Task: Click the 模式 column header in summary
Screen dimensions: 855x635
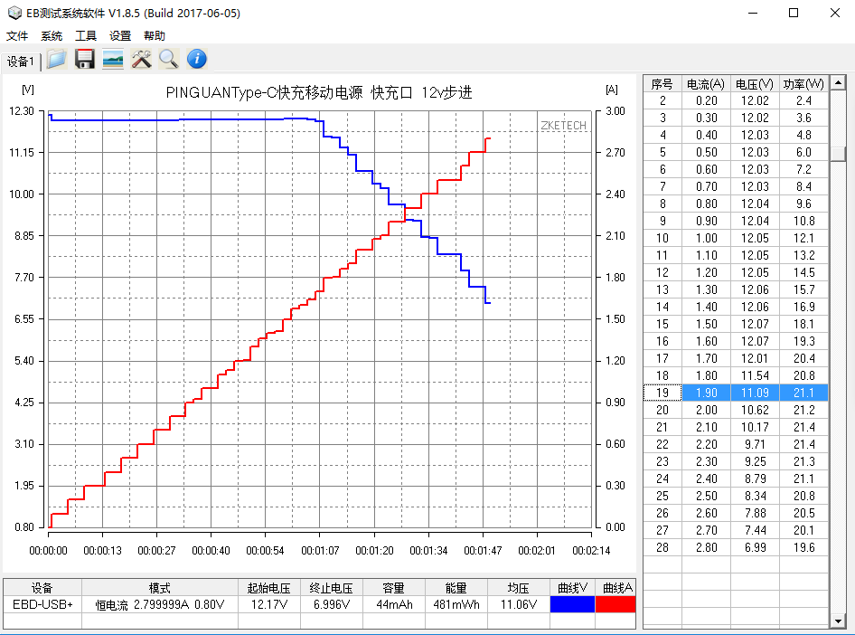Action: click(x=160, y=588)
